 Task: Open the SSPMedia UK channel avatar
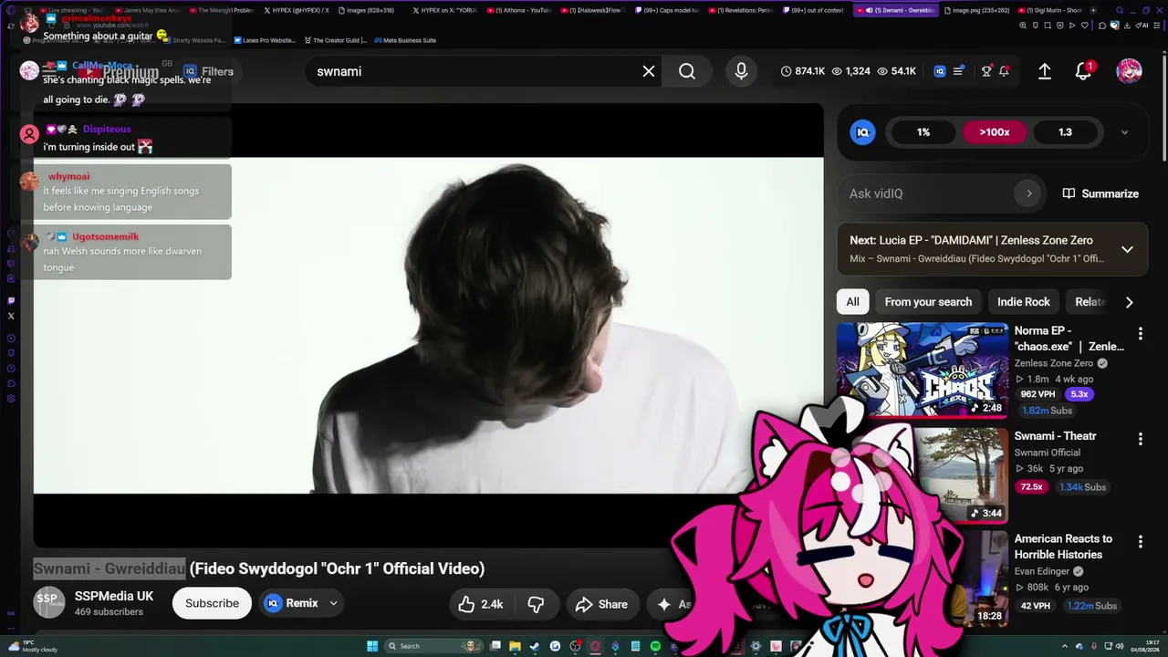pyautogui.click(x=49, y=603)
